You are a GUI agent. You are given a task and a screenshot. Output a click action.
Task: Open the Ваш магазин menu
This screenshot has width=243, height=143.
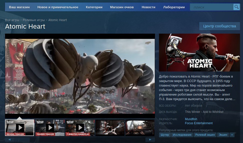click(19, 7)
